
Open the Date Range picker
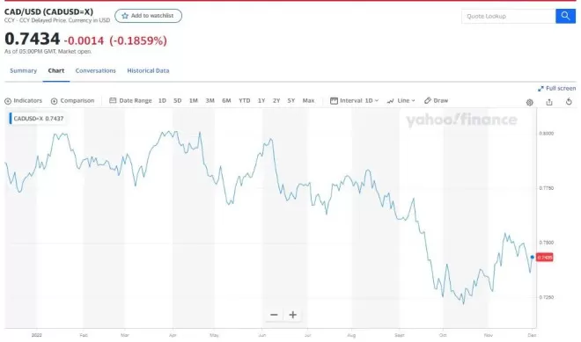[x=130, y=101]
